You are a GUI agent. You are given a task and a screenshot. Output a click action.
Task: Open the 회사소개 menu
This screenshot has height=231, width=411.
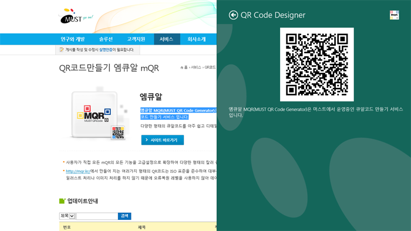(196, 39)
